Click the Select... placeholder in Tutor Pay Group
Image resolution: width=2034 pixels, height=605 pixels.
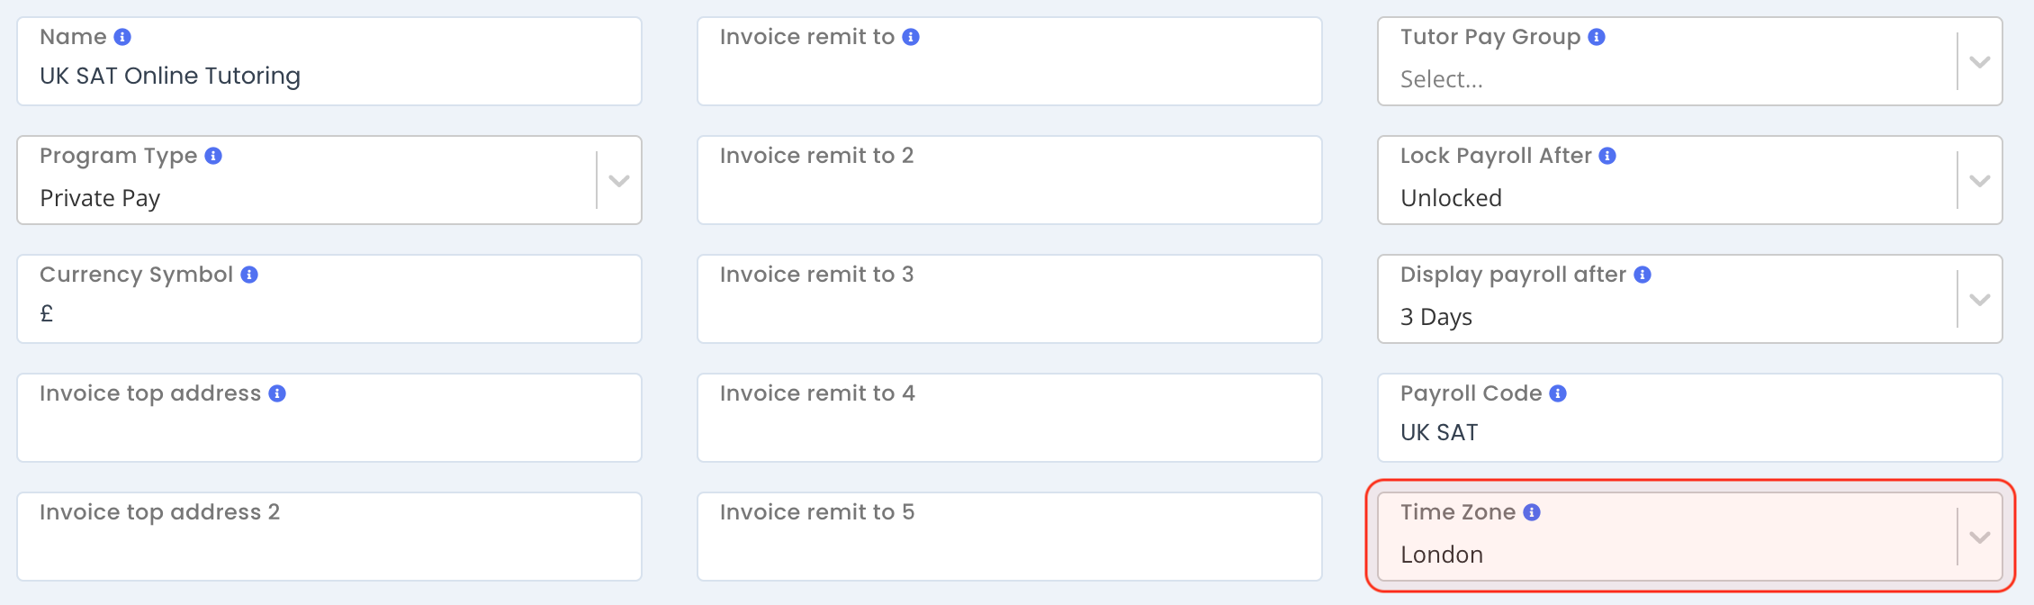pyautogui.click(x=1442, y=79)
